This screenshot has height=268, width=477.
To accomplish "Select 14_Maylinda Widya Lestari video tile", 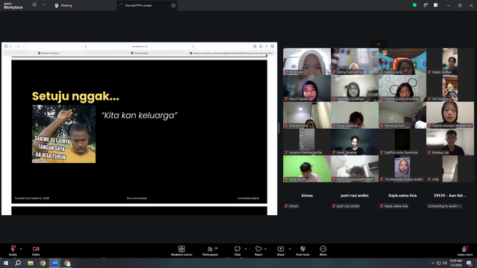I will click(x=402, y=169).
